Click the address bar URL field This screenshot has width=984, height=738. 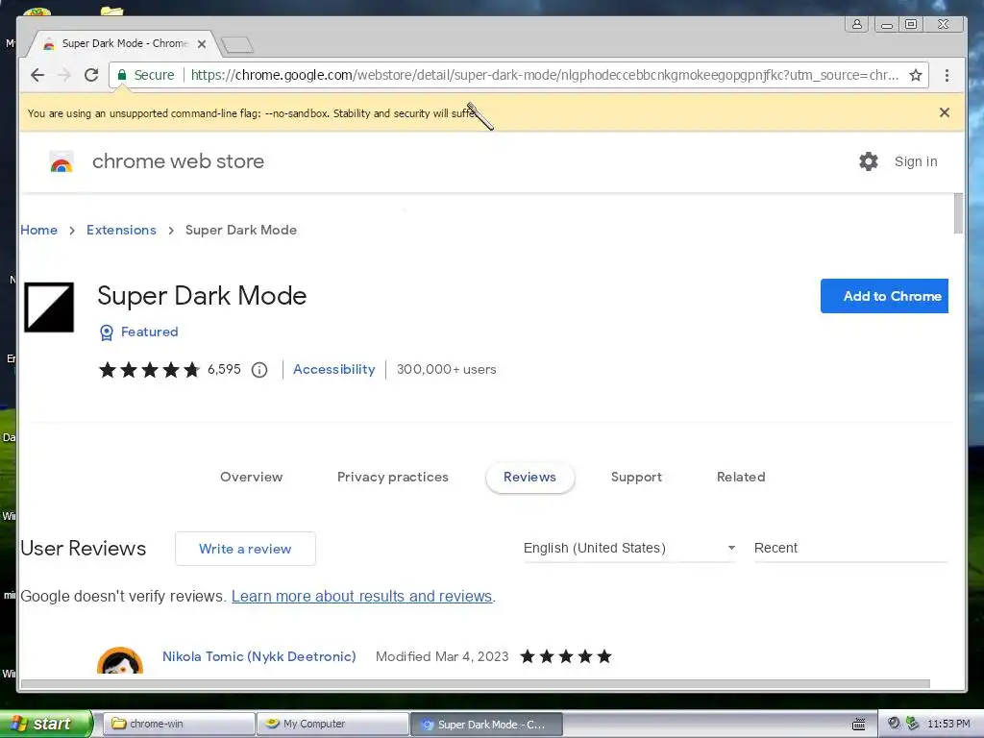point(544,75)
